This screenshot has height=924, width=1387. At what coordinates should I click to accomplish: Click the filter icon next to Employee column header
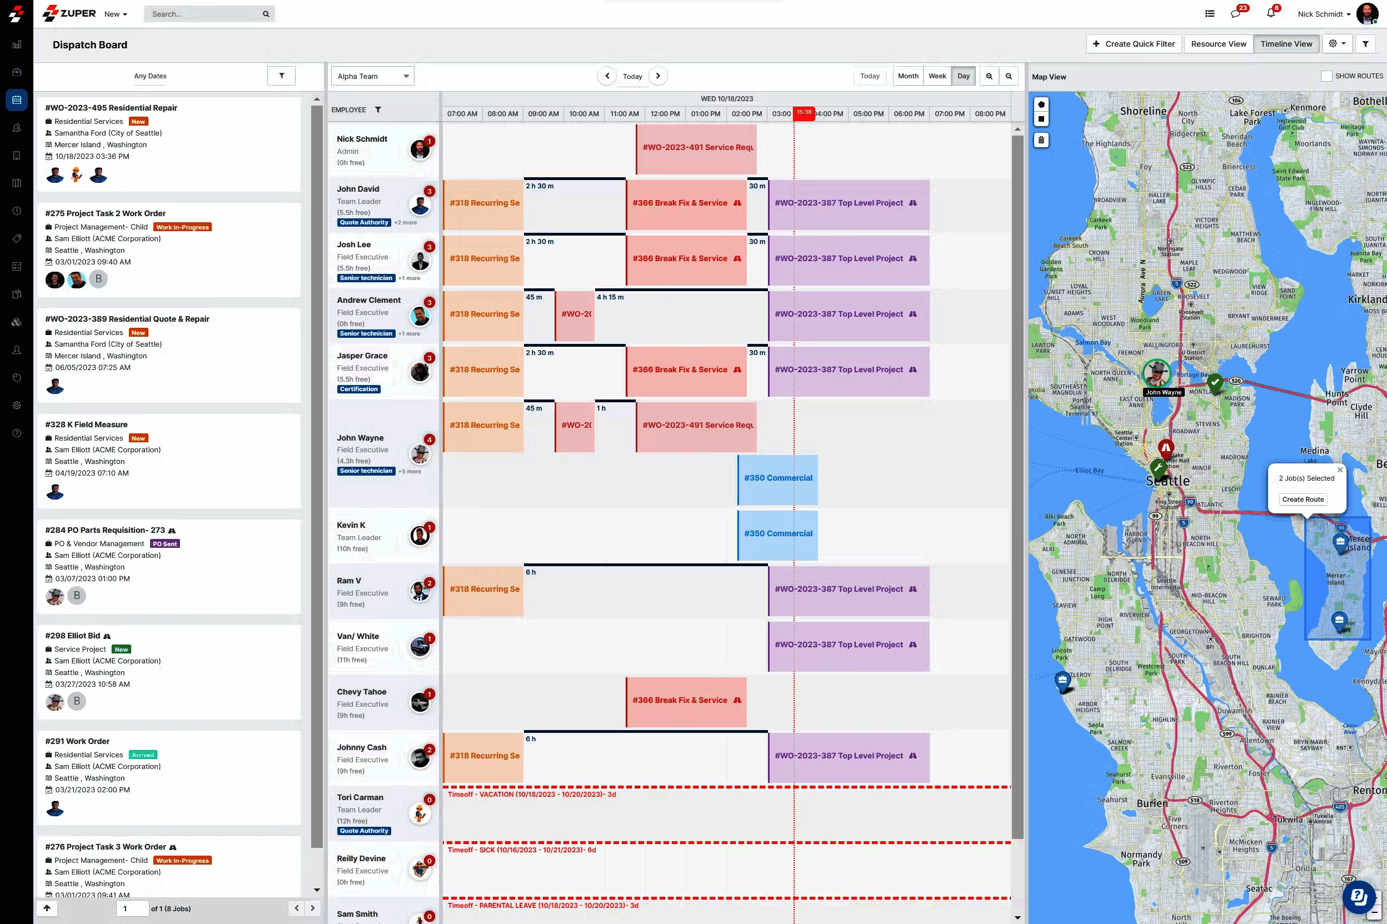pos(379,109)
